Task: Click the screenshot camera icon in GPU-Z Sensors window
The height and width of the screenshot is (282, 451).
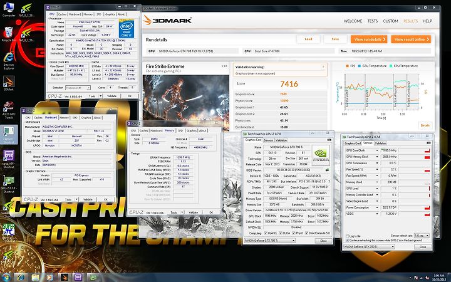Action: [x=428, y=143]
